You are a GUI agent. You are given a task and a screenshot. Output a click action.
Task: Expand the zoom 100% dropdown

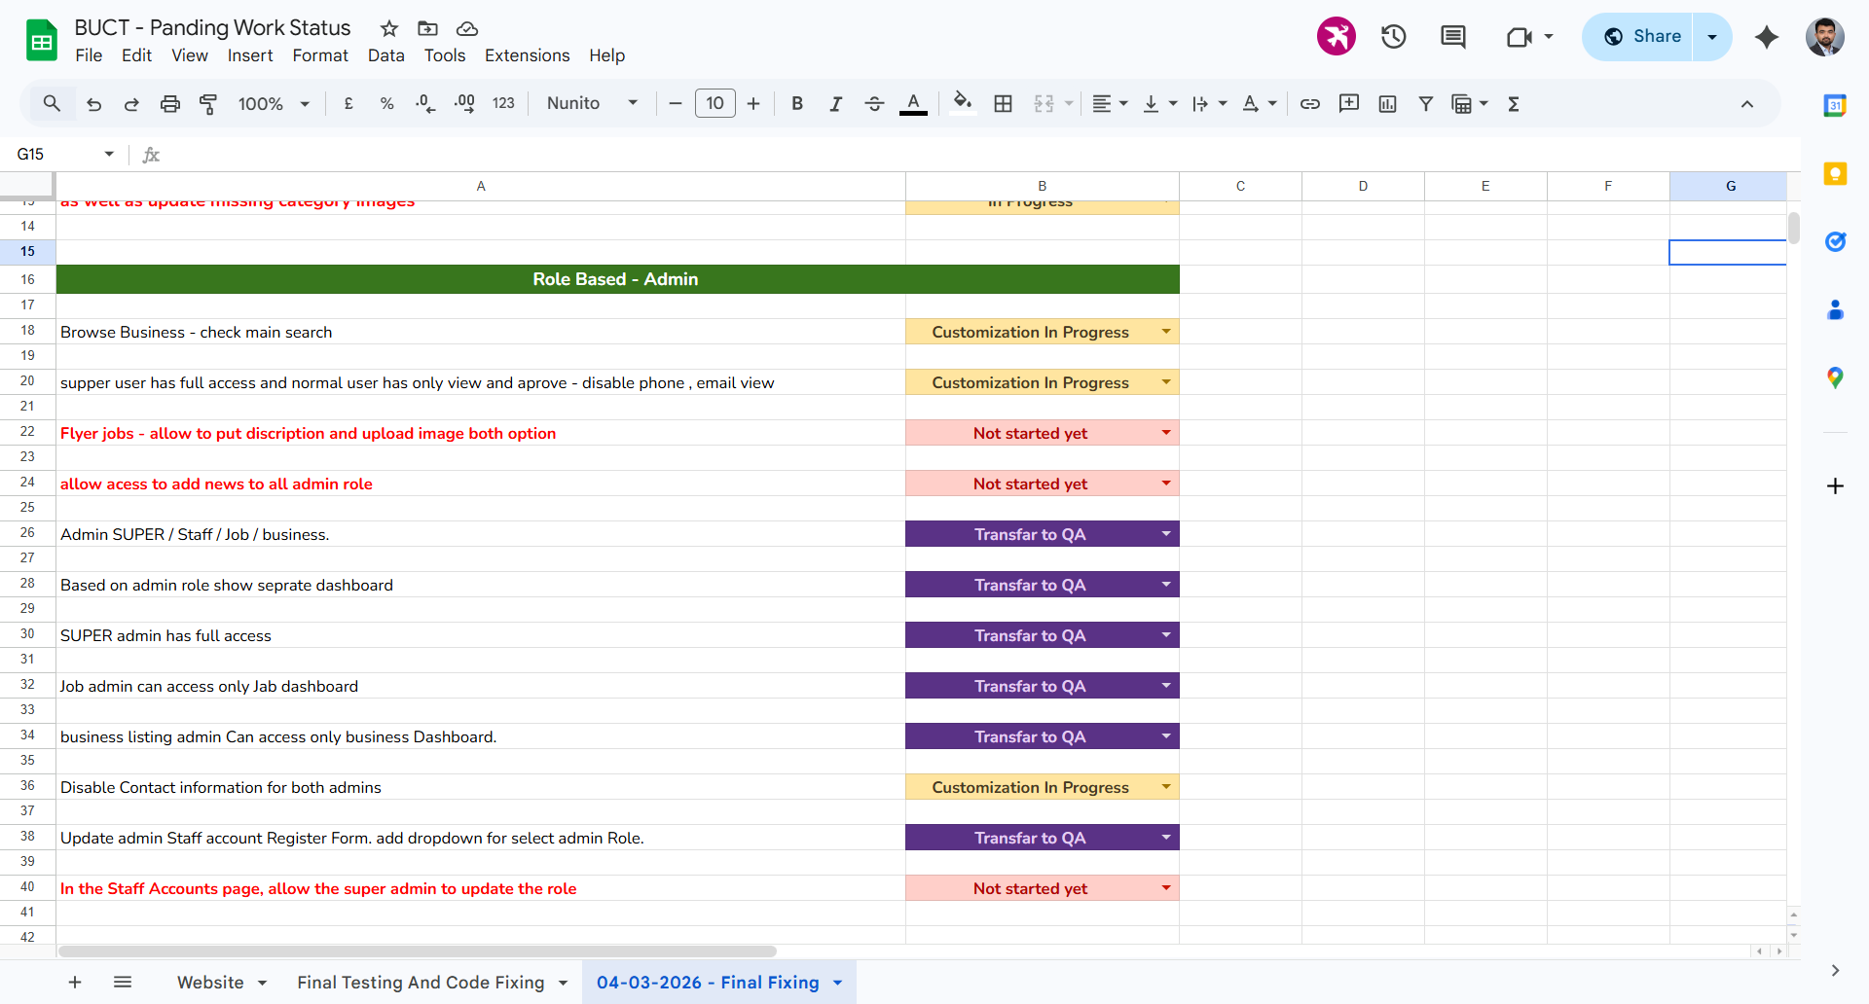pyautogui.click(x=274, y=104)
